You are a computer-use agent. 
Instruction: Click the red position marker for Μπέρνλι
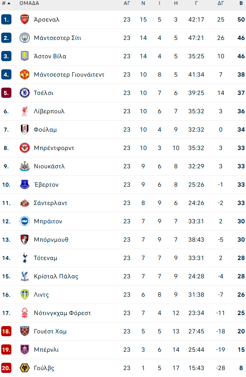(7, 349)
